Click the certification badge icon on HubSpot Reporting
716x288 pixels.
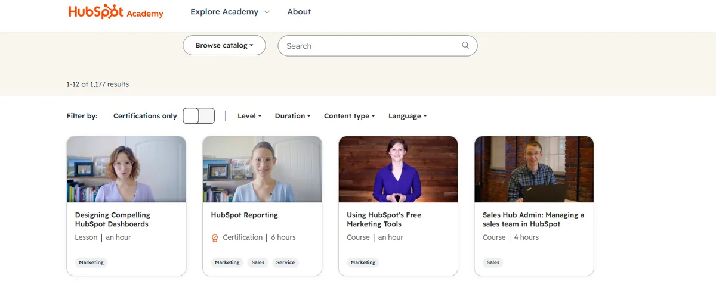click(x=215, y=238)
